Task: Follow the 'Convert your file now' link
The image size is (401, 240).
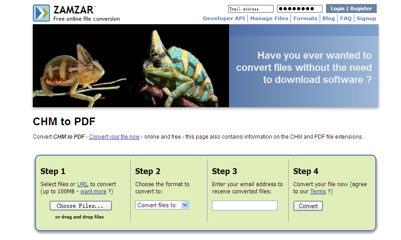Action: (115, 137)
